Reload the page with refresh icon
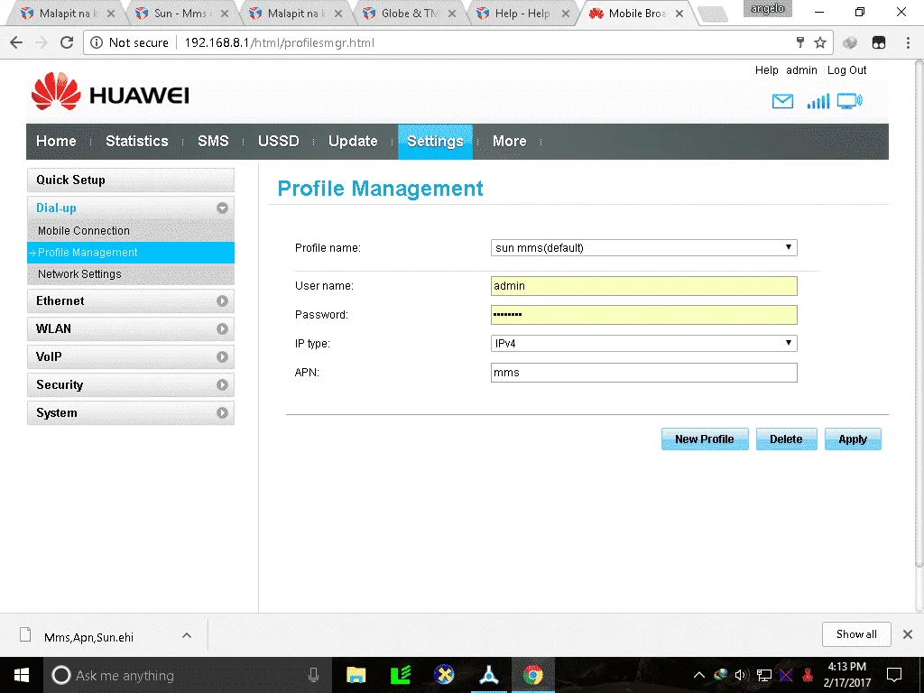The width and height of the screenshot is (924, 693). pos(67,42)
